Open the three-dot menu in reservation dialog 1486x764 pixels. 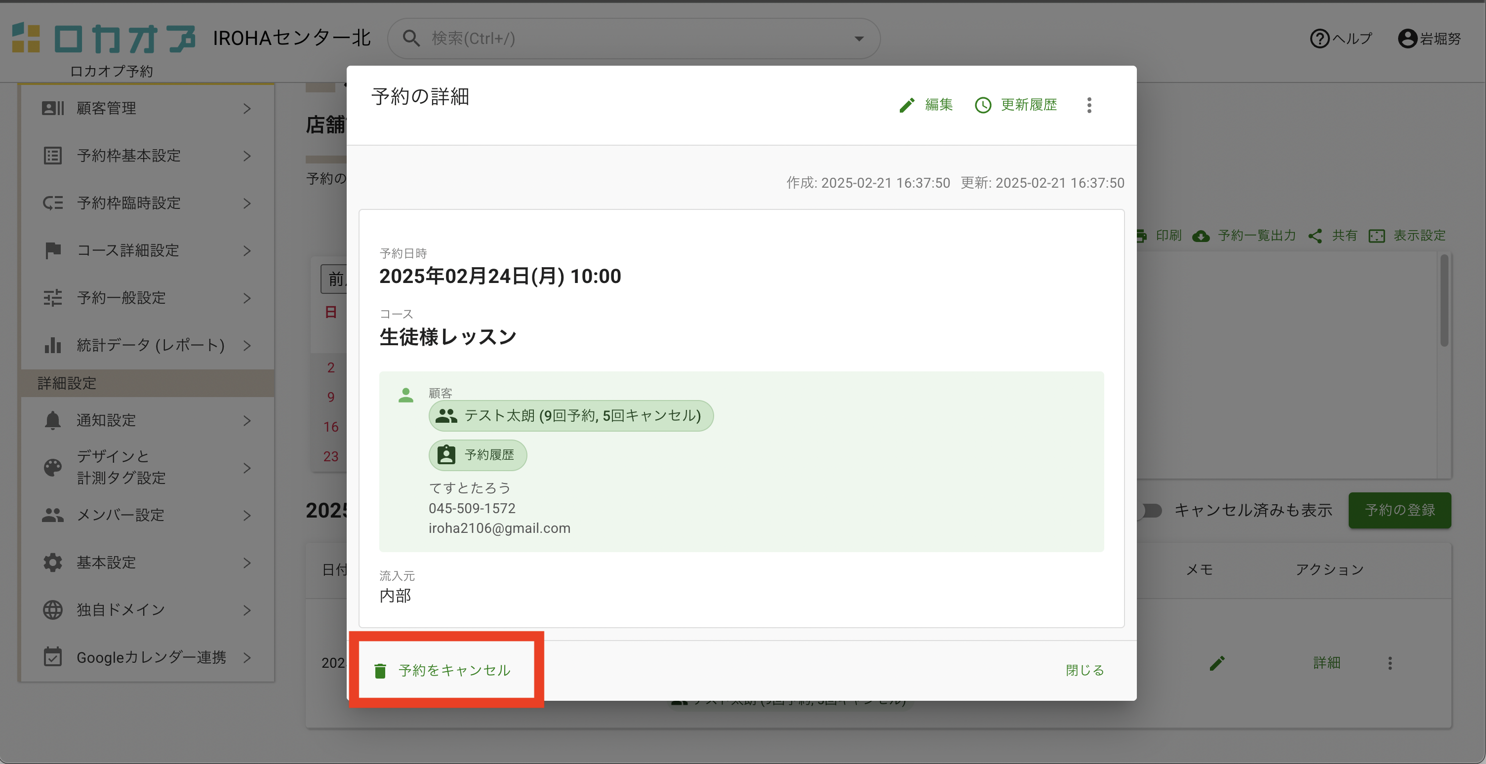tap(1089, 105)
